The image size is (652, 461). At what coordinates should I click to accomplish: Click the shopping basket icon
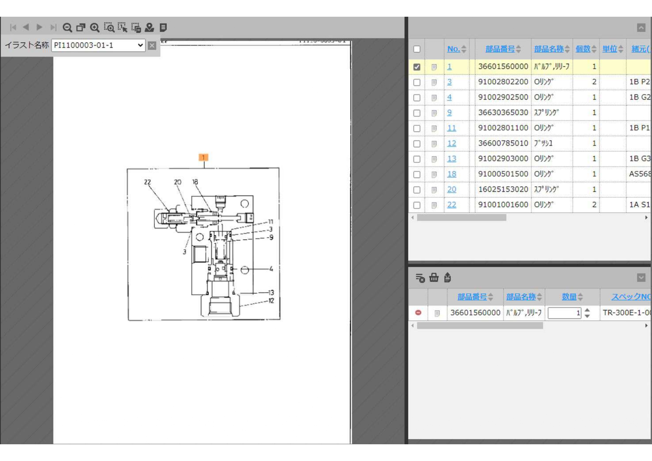tap(434, 278)
